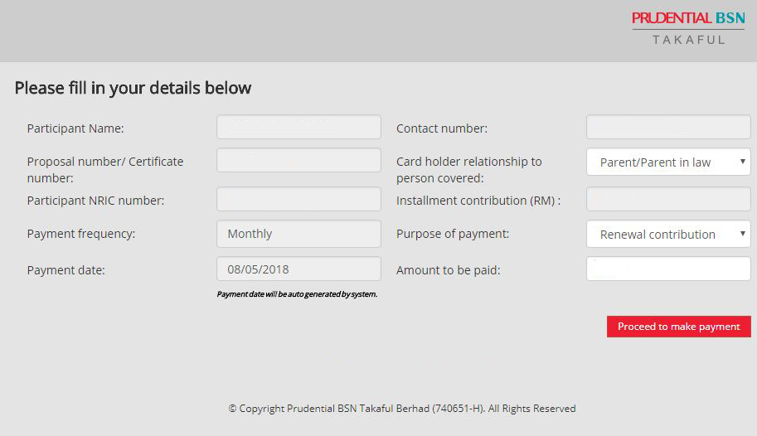Click the 'Payment frequency:' label
The image size is (757, 436).
(x=81, y=234)
